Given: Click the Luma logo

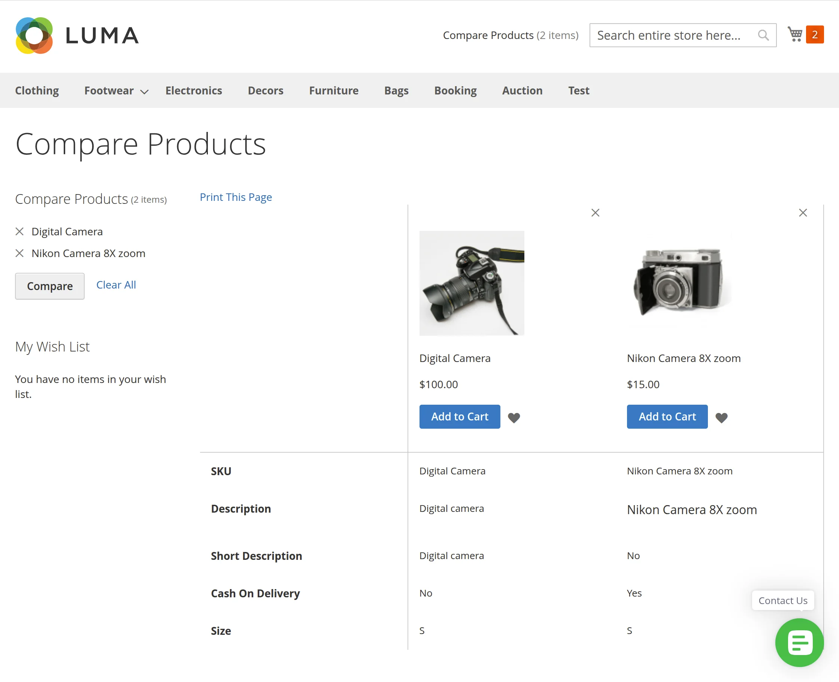Looking at the screenshot, I should pos(77,35).
